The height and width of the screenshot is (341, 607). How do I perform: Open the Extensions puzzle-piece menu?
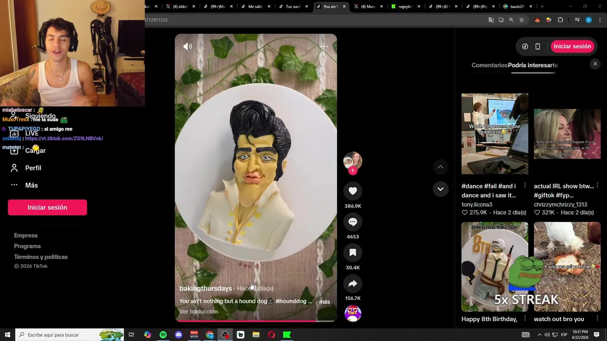(x=561, y=20)
